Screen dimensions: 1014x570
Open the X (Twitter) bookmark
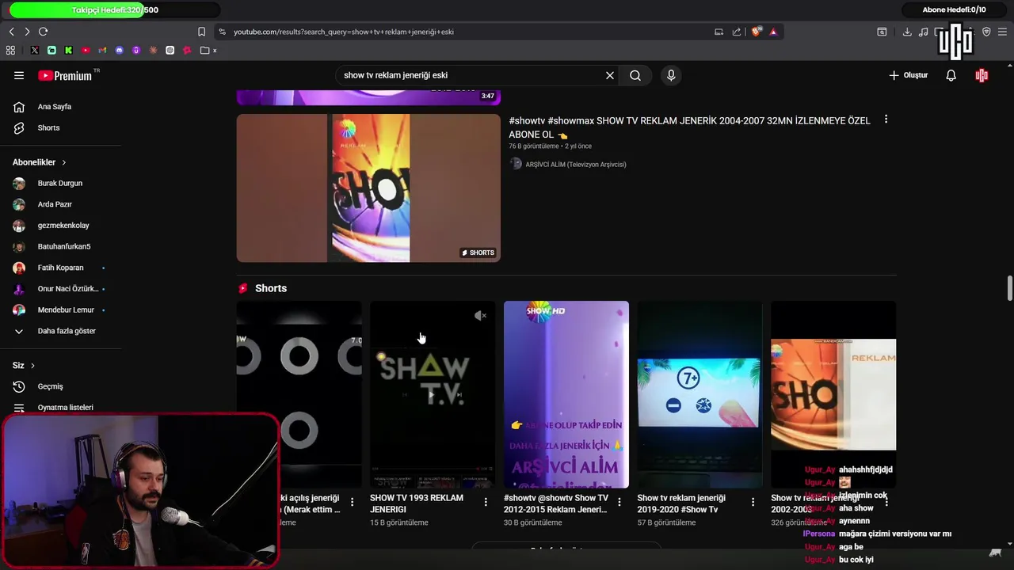[35, 51]
